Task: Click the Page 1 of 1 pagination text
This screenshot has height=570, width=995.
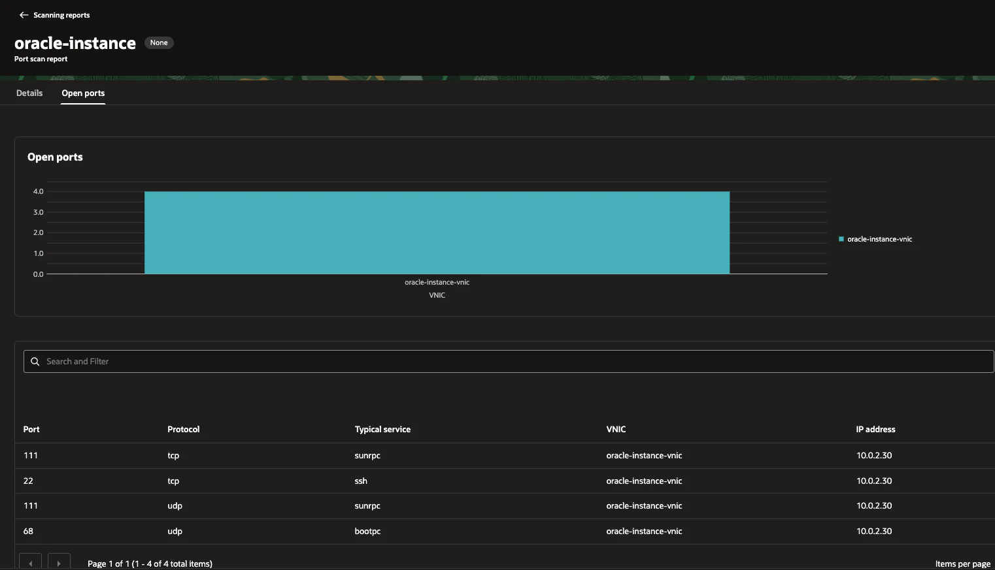Action: [x=150, y=563]
